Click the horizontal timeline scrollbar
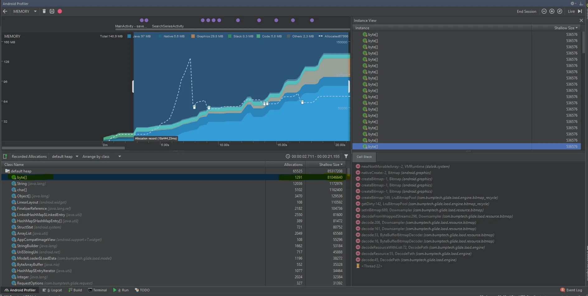The height and width of the screenshot is (296, 588). tap(63, 148)
